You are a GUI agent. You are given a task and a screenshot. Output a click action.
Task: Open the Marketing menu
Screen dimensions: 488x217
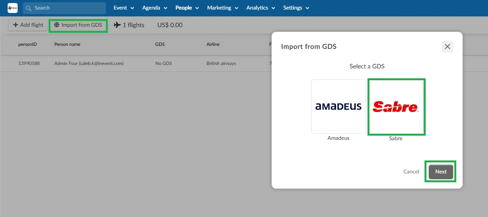point(223,8)
